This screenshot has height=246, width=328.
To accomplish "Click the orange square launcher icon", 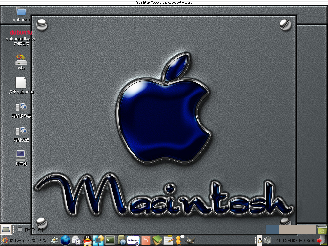I will [146, 240].
